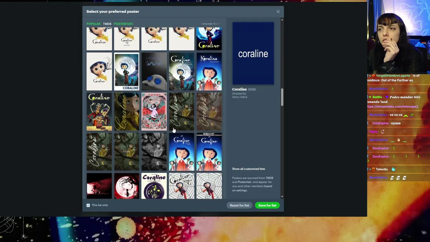Click the YorgaElHombreLagarto username in chat
This screenshot has height=242, width=430.
pos(393,76)
